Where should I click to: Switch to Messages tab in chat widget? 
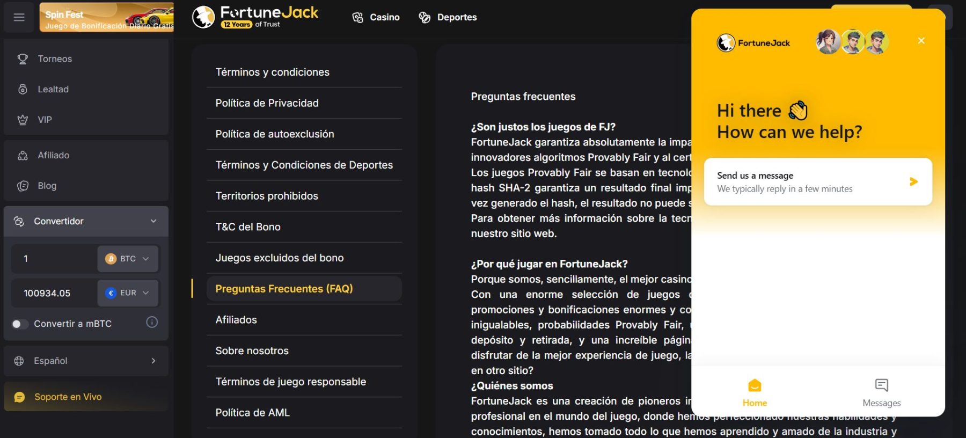[x=881, y=393]
